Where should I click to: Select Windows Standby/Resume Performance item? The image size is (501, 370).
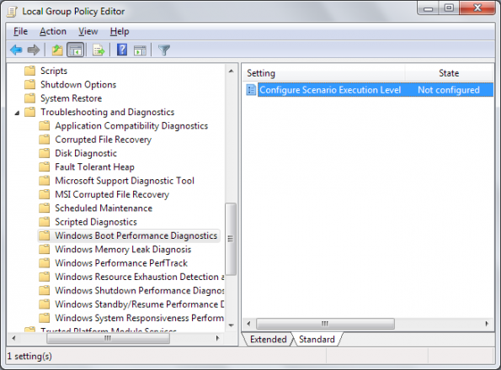tap(139, 304)
